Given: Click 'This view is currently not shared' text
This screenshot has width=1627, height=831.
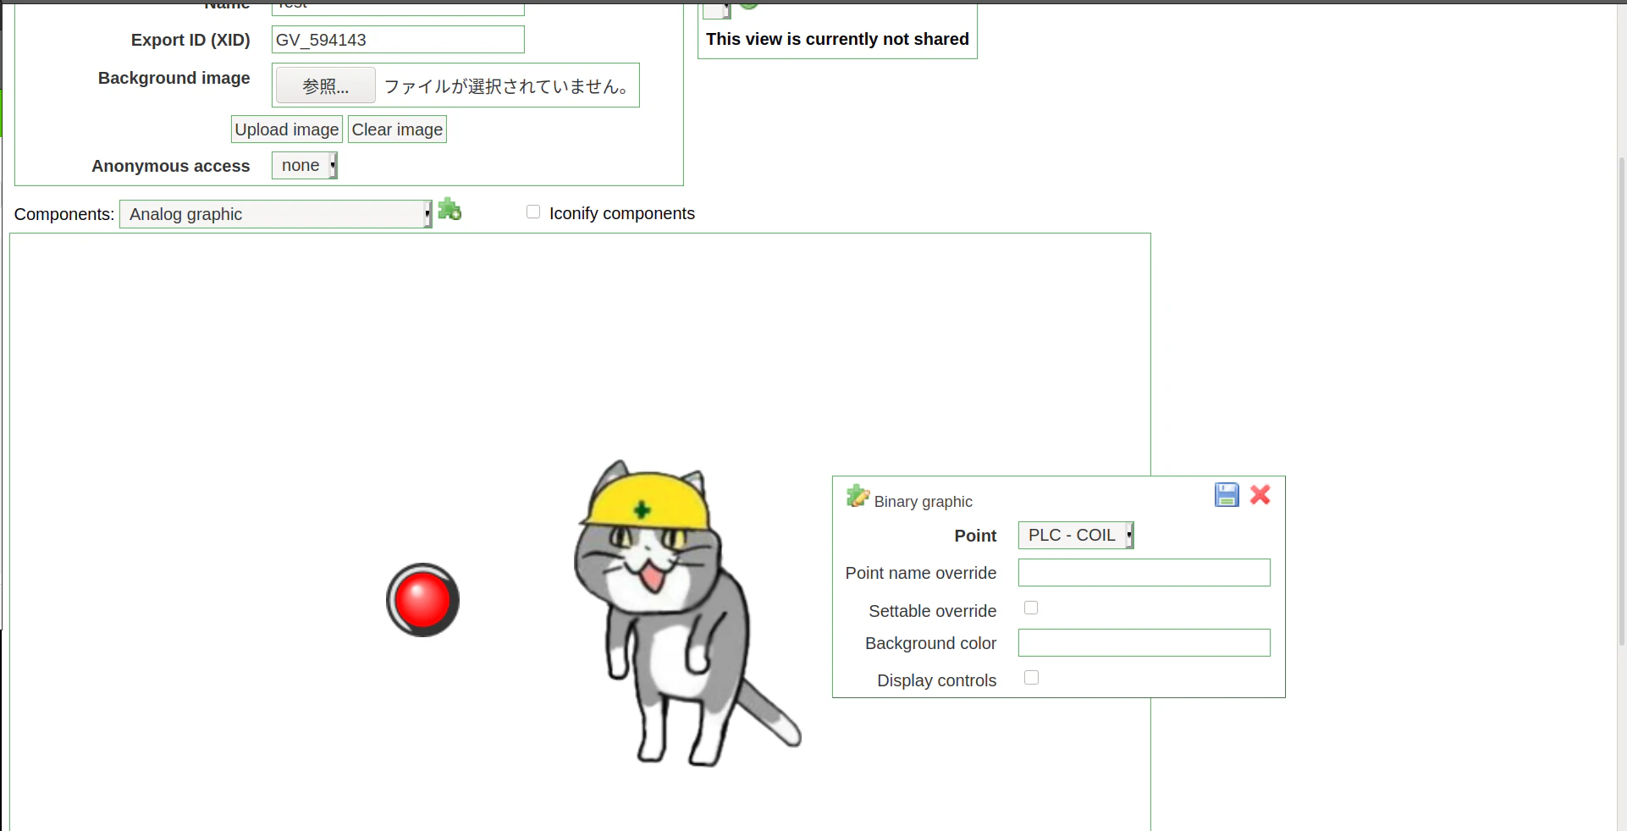Looking at the screenshot, I should 837,39.
